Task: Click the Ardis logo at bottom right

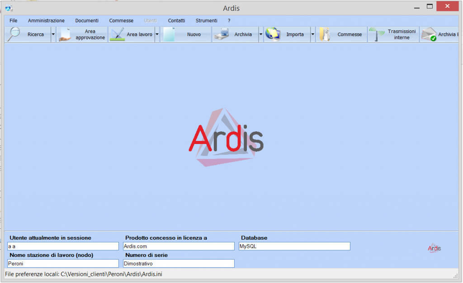Action: [433, 248]
